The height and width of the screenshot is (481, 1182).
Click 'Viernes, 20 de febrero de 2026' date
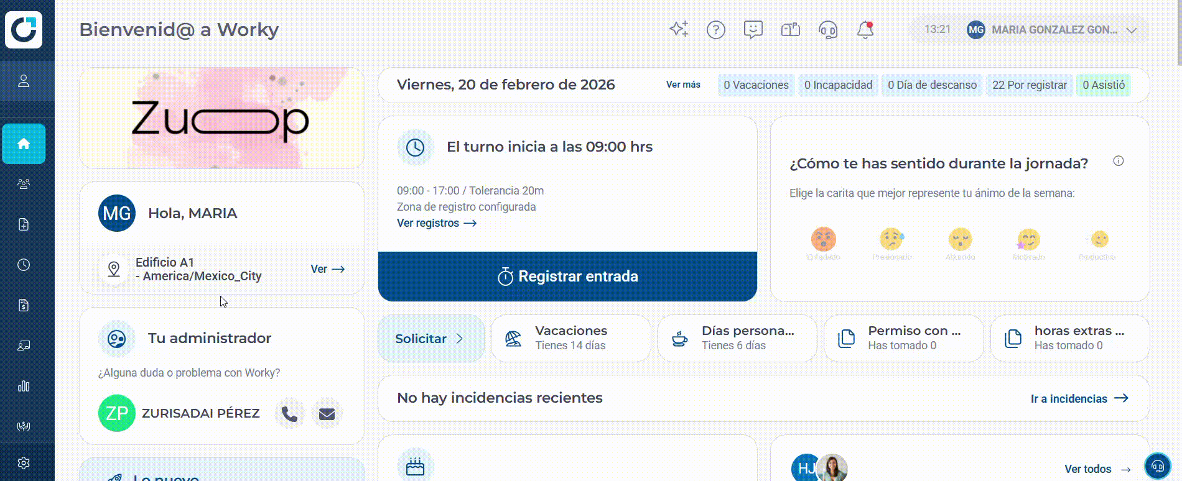[506, 85]
